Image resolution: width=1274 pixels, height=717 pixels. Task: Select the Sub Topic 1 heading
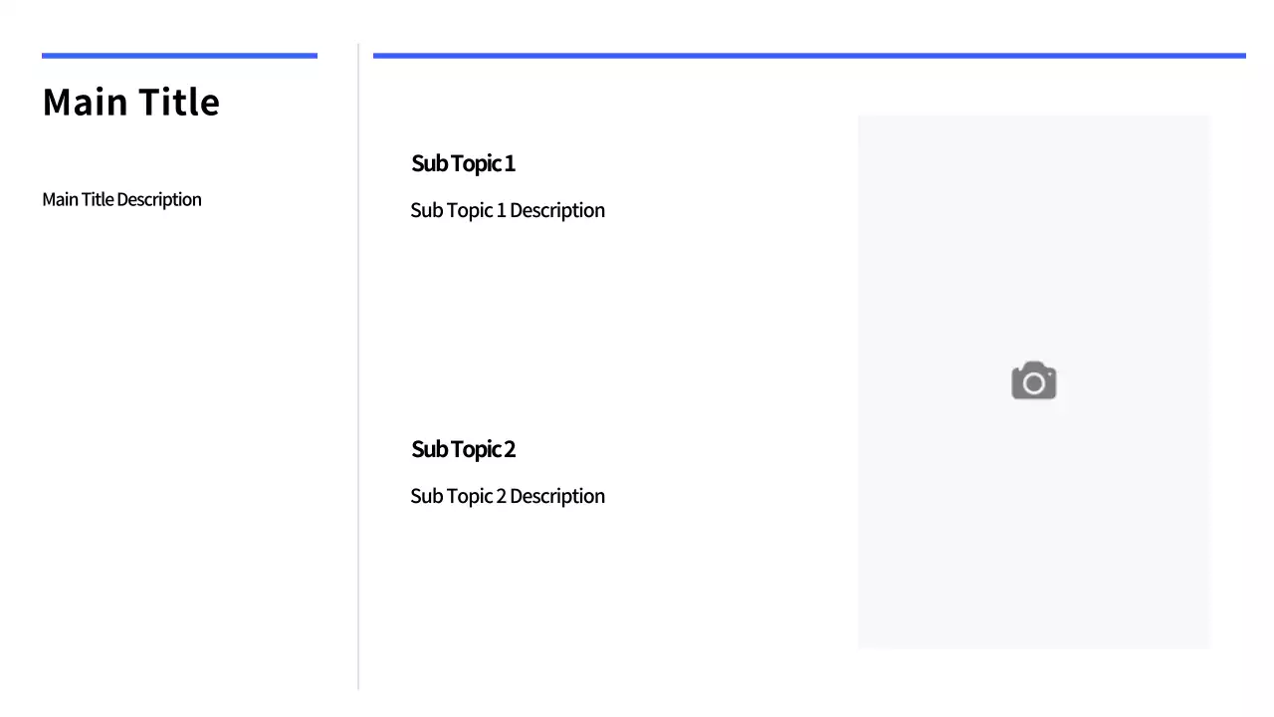click(x=463, y=163)
